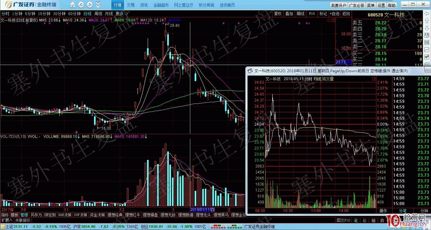Click the 图文F10 button at bottom
This screenshot has height=230, width=431.
344,220
